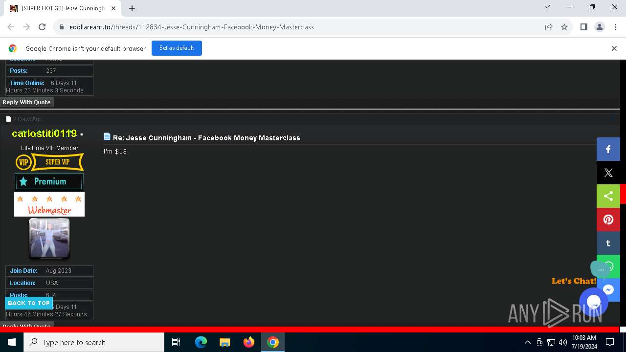This screenshot has width=626, height=352.
Task: Bookmark this page with the star icon
Action: pyautogui.click(x=564, y=27)
